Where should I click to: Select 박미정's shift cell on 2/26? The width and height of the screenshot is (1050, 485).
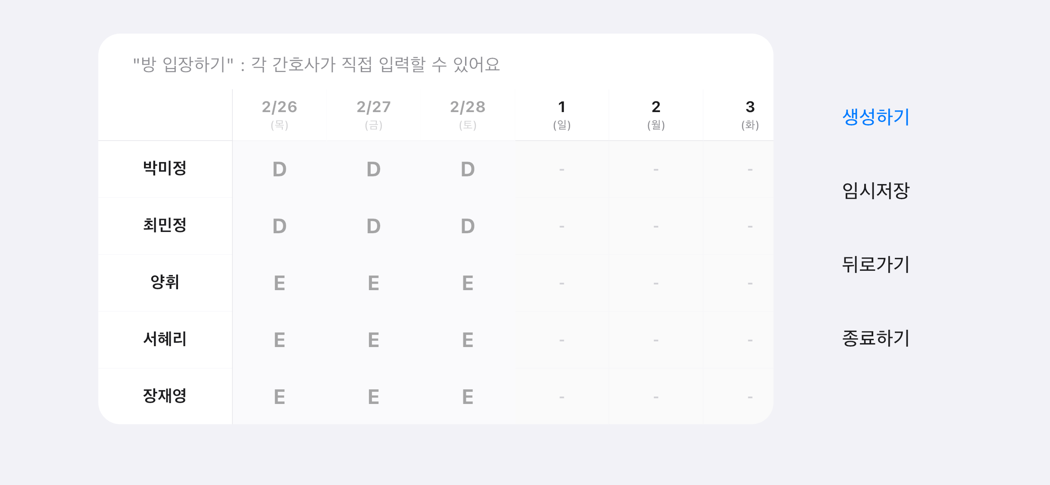pos(279,169)
